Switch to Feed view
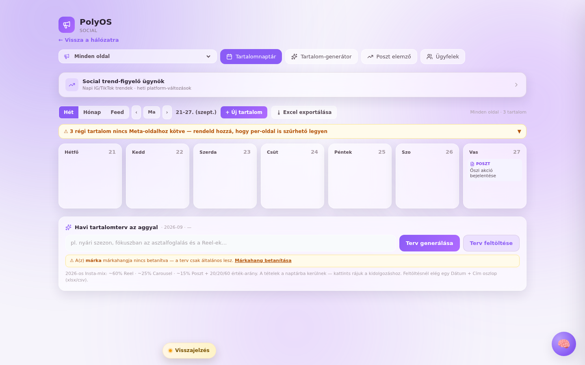 point(117,112)
